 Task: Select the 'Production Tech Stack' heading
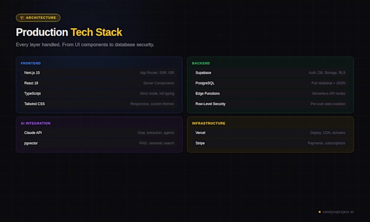tap(69, 32)
